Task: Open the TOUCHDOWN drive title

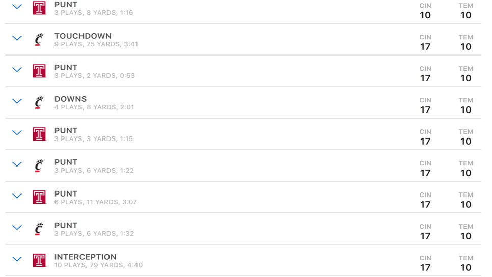Action: point(83,36)
